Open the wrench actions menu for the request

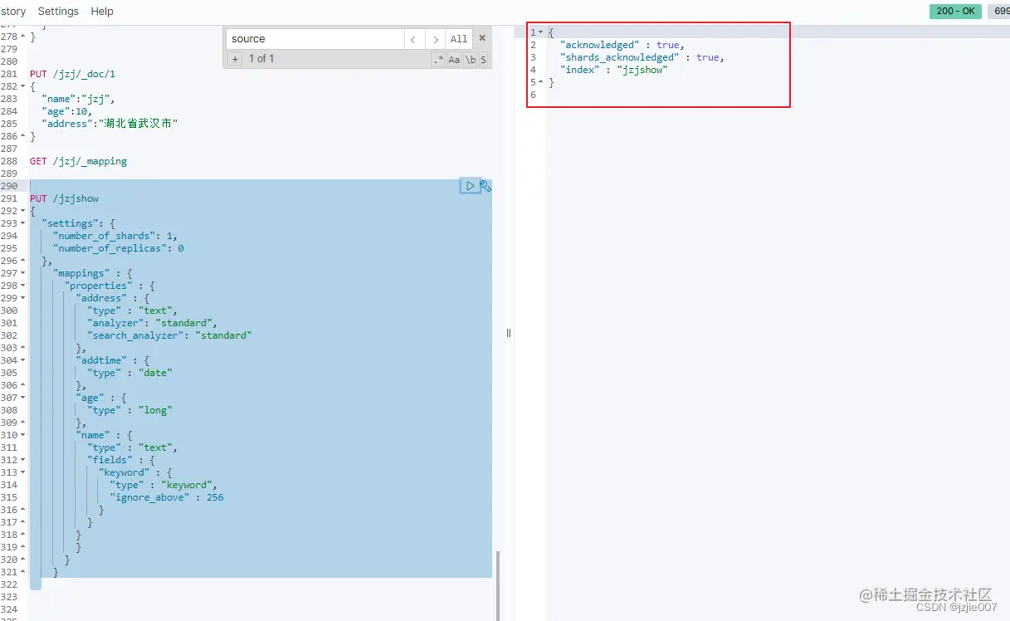pyautogui.click(x=486, y=186)
